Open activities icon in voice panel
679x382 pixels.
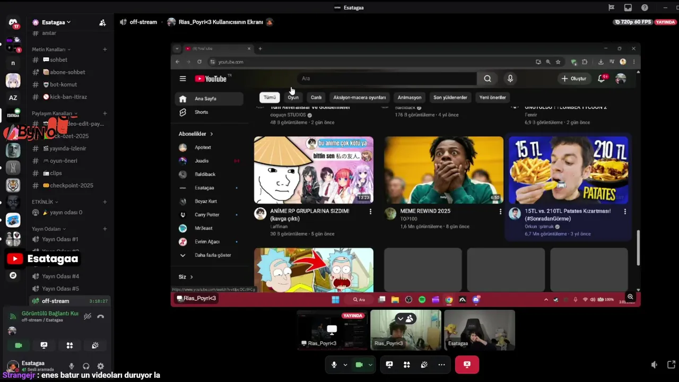(69, 345)
